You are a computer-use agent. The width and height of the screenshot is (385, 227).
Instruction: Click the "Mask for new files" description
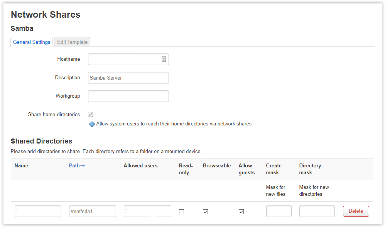point(276,190)
